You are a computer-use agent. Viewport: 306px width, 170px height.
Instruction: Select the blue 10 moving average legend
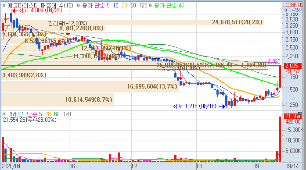(116, 5)
